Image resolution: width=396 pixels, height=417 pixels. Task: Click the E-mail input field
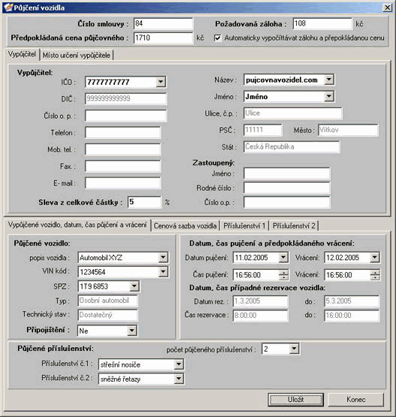point(123,183)
